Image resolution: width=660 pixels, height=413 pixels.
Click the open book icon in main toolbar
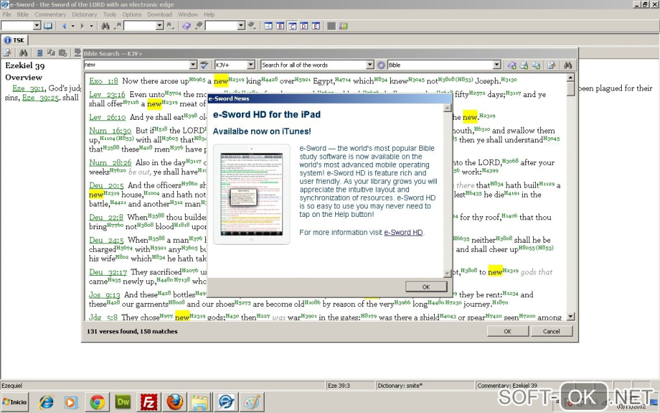point(49,26)
